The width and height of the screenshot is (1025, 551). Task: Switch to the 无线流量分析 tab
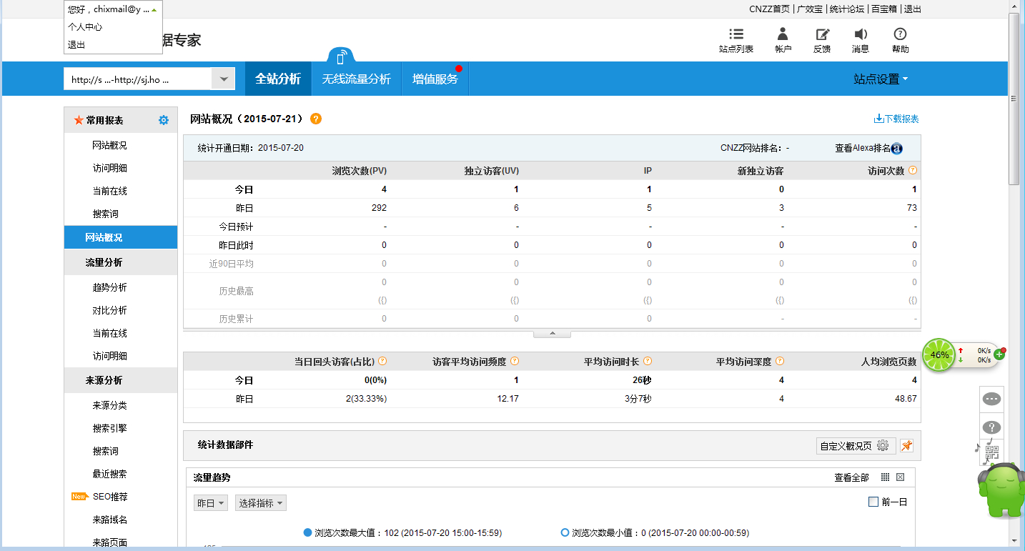(x=356, y=79)
